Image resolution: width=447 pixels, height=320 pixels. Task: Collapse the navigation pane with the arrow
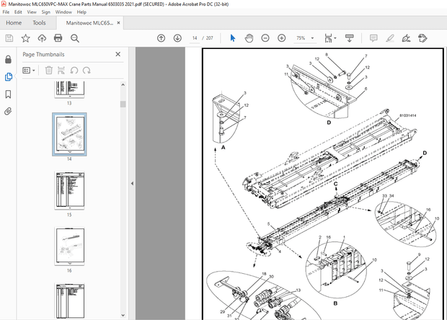point(132,184)
